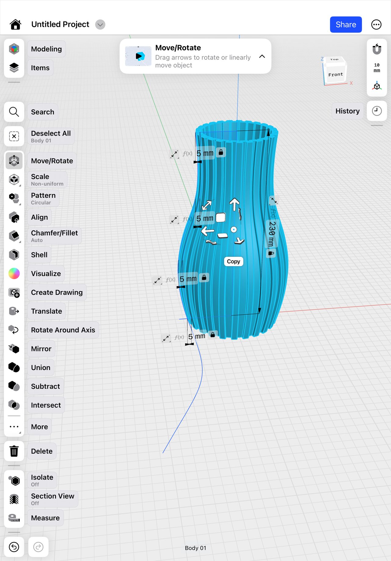Toggle the snapping magnet
Viewport: 391px width, 561px height.
tap(377, 49)
